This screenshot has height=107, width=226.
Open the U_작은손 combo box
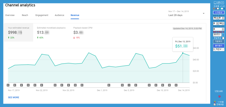[x=219, y=49]
